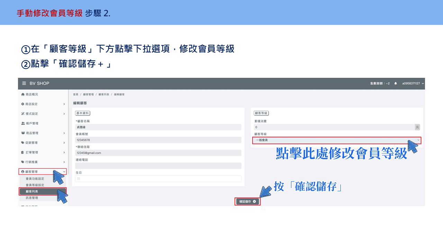443x249 pixels.
Task: Click the 顧客列表 breadcrumb link
Action: 104,94
